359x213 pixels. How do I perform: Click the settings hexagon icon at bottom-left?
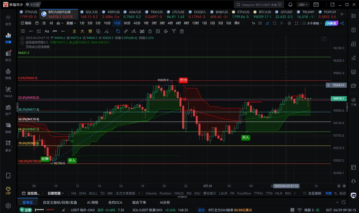(8, 206)
